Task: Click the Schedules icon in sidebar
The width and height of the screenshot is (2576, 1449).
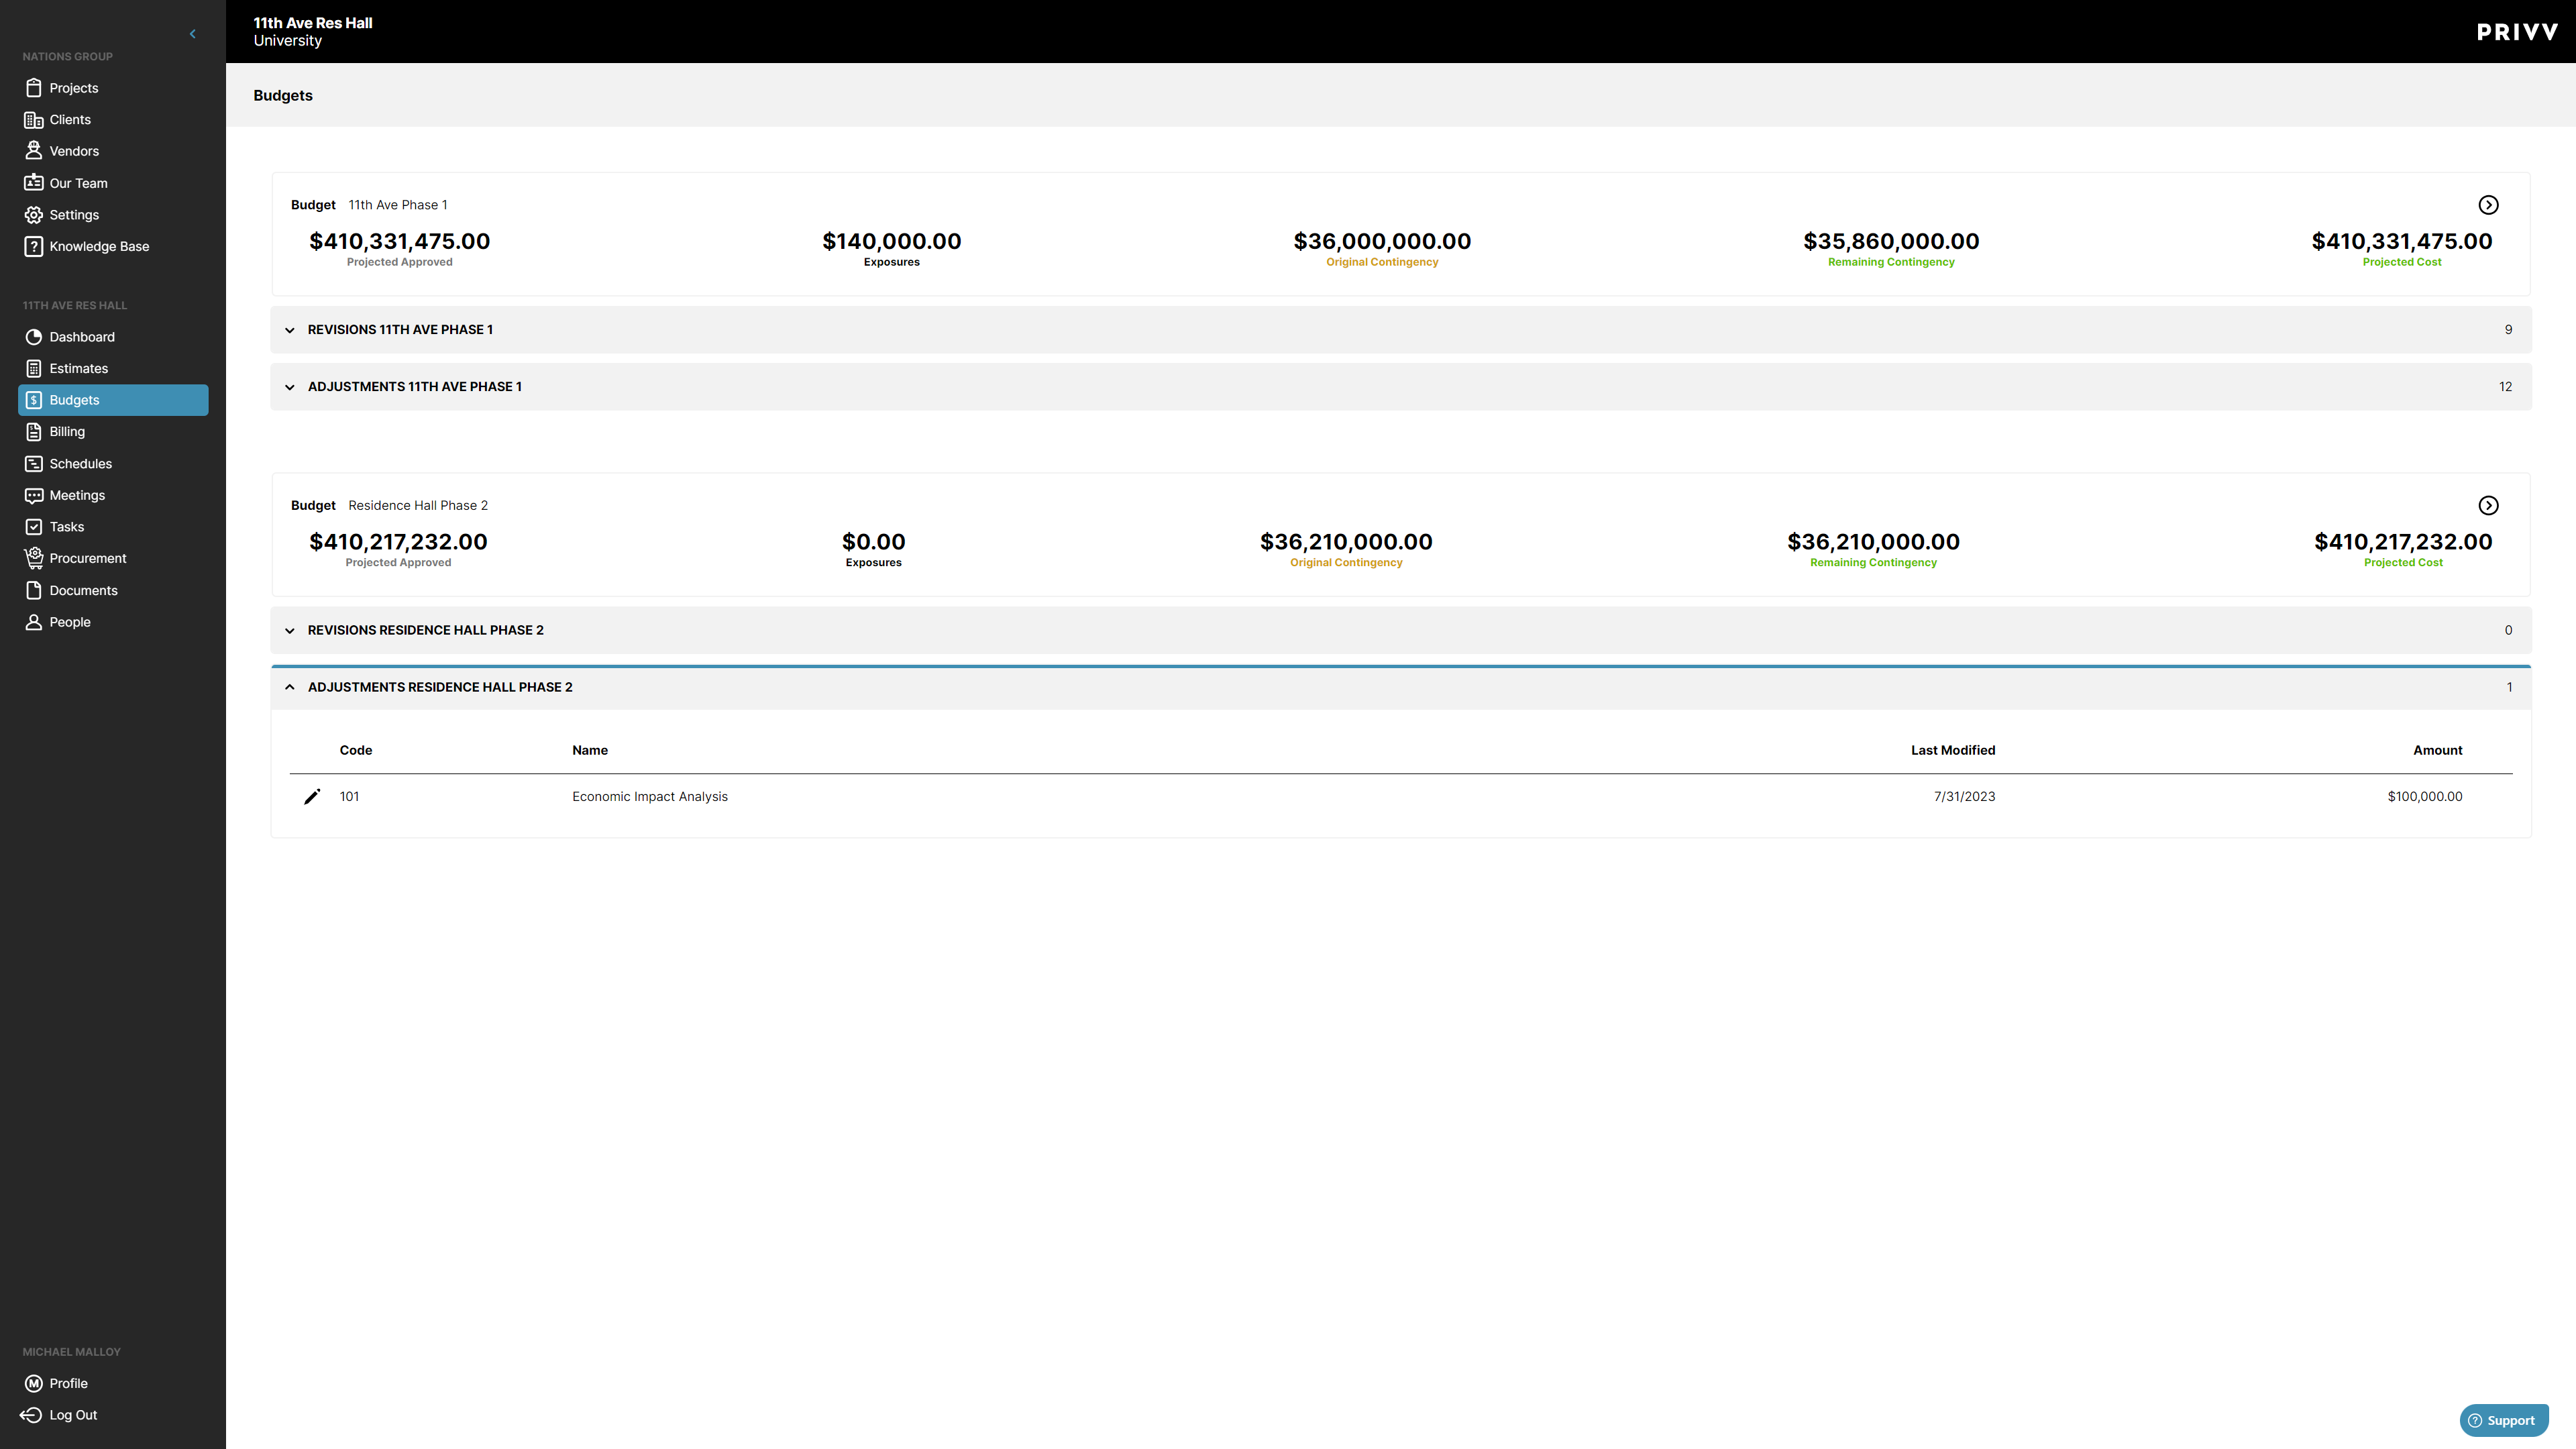Action: pos(34,464)
